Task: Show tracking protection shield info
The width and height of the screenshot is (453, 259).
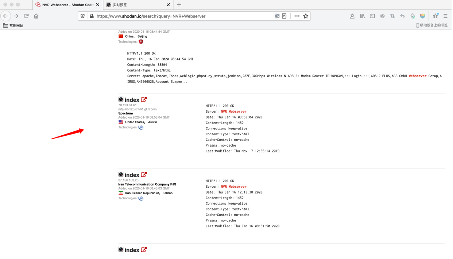Action: point(83,16)
